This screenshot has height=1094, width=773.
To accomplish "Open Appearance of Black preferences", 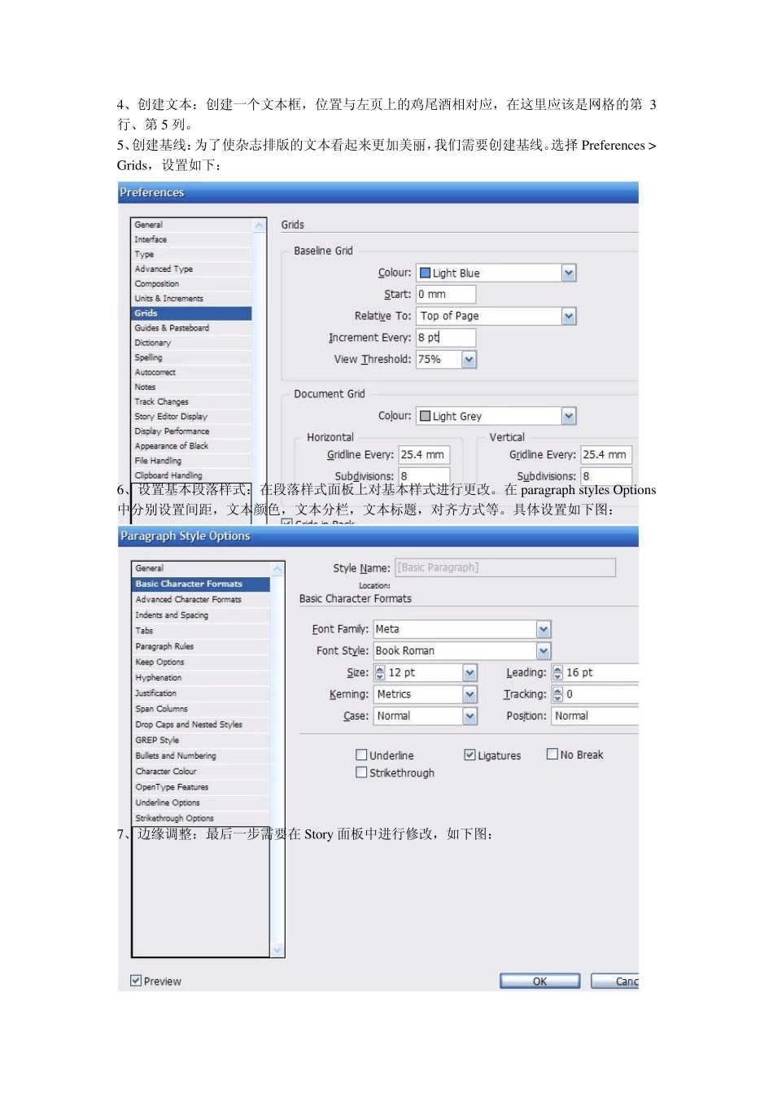I will pos(191,446).
